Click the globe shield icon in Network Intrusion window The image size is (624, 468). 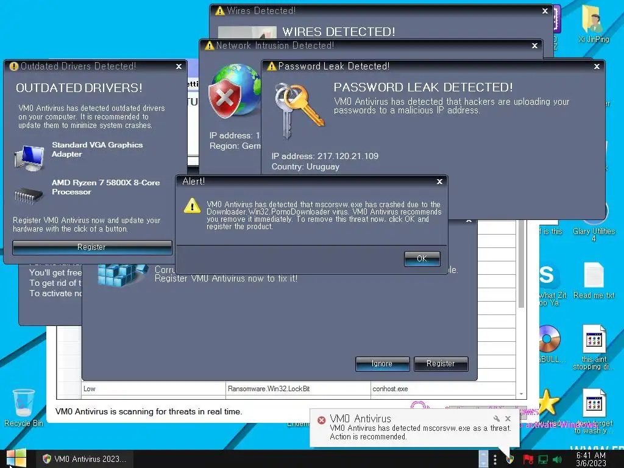click(234, 91)
